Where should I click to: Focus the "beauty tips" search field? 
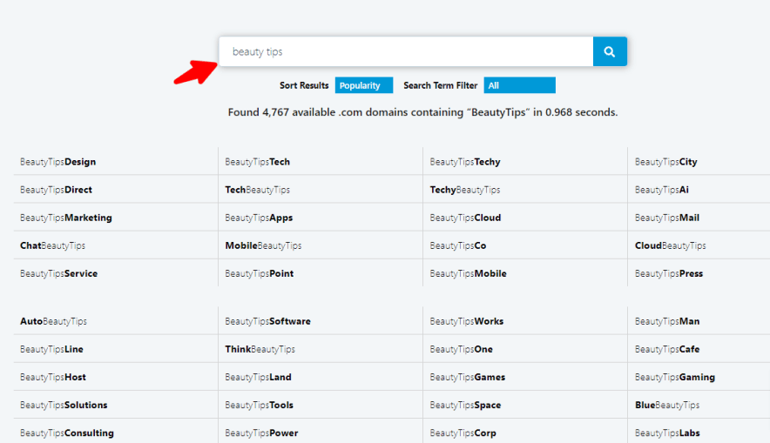coord(406,51)
